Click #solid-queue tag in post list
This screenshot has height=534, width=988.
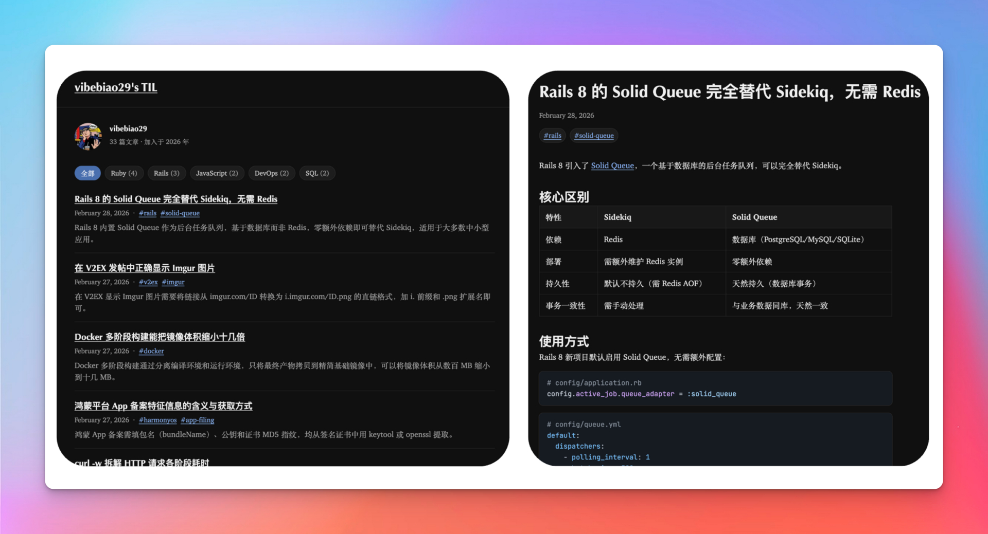click(x=180, y=213)
